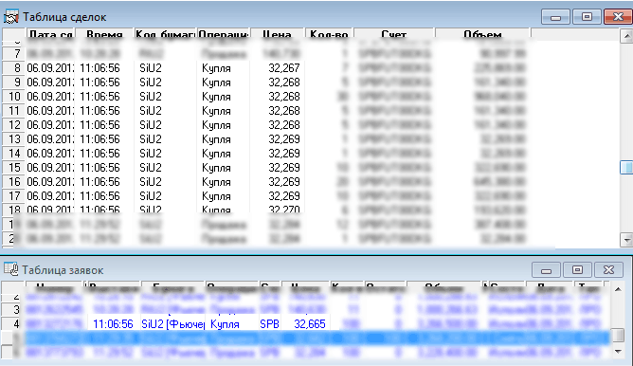Click Купля in orders table row 4
Image resolution: width=633 pixels, height=366 pixels.
click(x=225, y=324)
